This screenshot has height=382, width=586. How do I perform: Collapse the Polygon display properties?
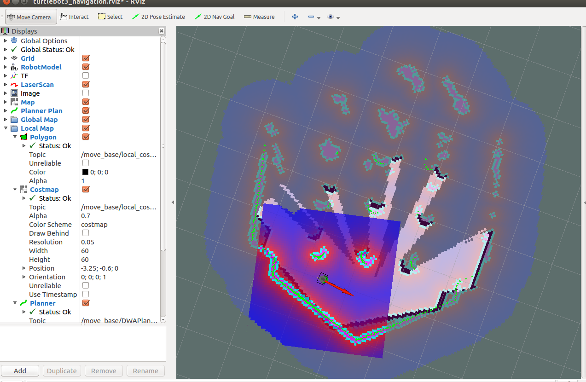pos(15,137)
